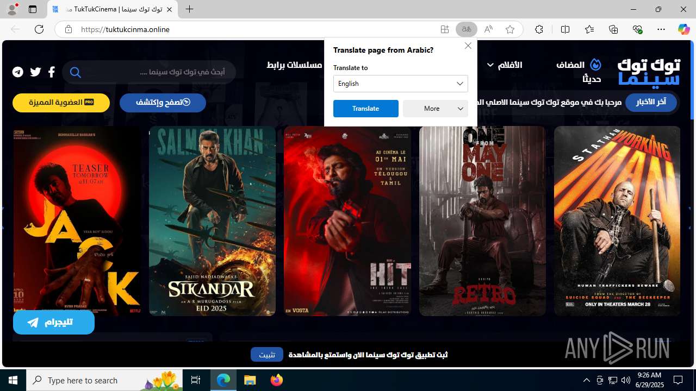Refresh the page with reload icon
This screenshot has height=391, width=696.
coord(39,29)
